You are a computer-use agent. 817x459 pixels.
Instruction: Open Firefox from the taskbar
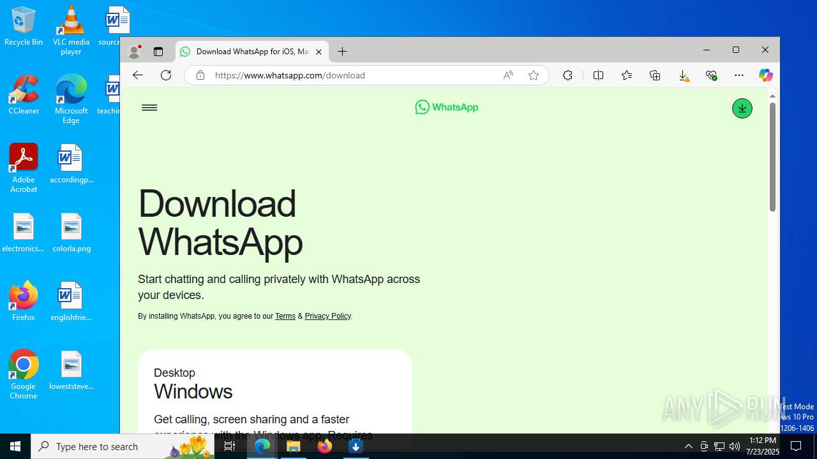(x=325, y=446)
